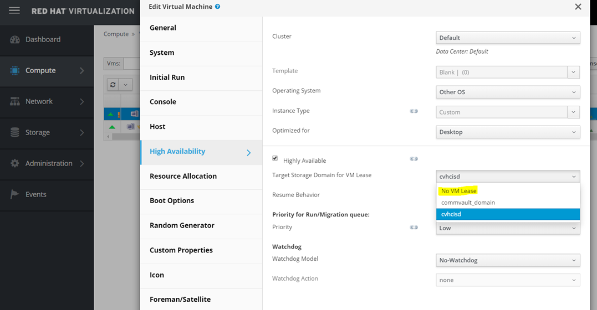Image resolution: width=597 pixels, height=310 pixels.
Task: Switch to the Foreman/Satellite tab
Action: pos(201,299)
